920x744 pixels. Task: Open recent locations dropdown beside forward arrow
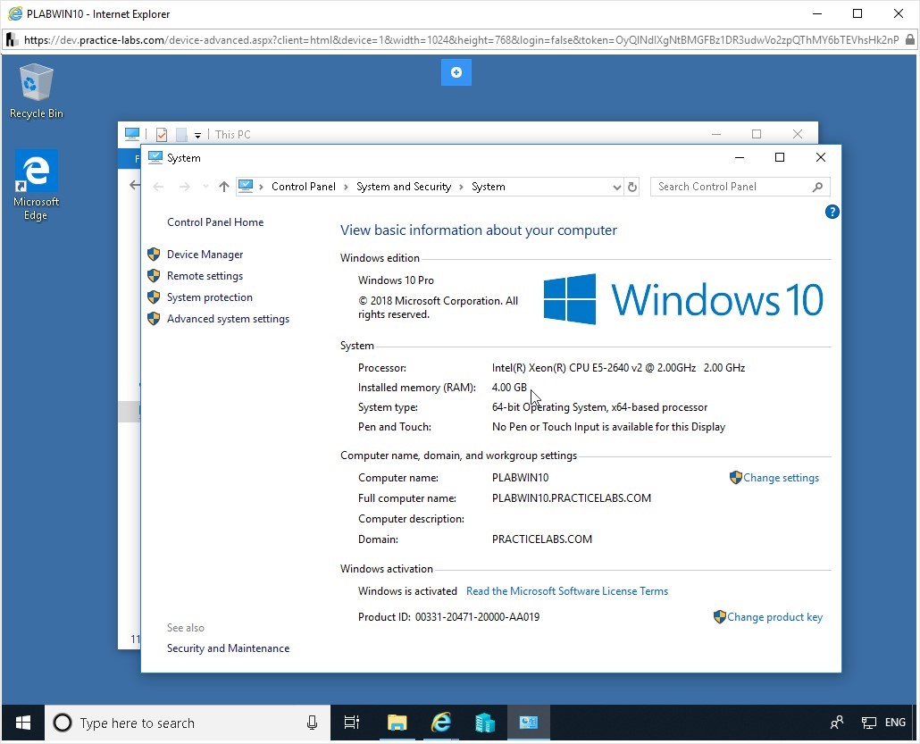tap(205, 187)
